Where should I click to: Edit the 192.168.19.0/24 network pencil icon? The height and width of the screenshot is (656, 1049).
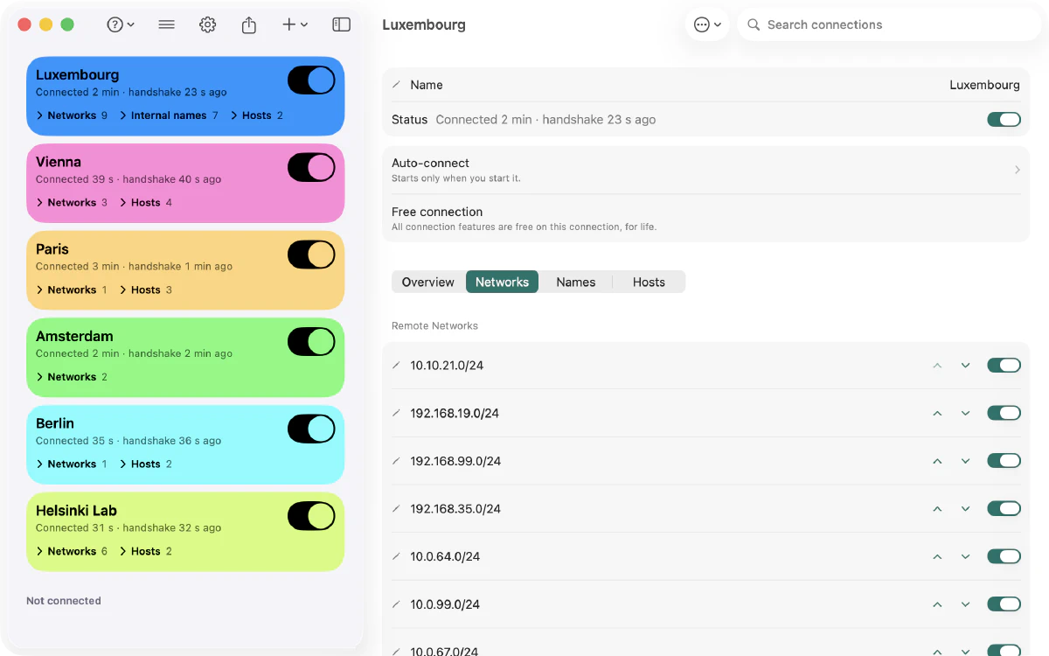(396, 413)
